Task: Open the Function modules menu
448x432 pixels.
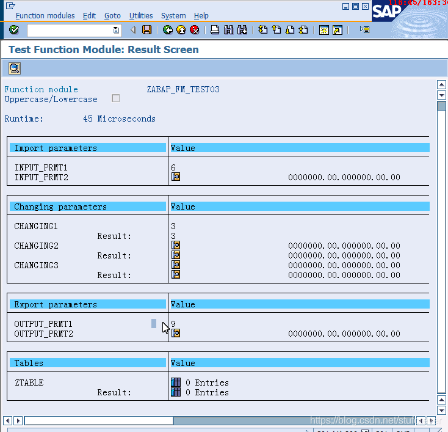Action: coord(45,16)
